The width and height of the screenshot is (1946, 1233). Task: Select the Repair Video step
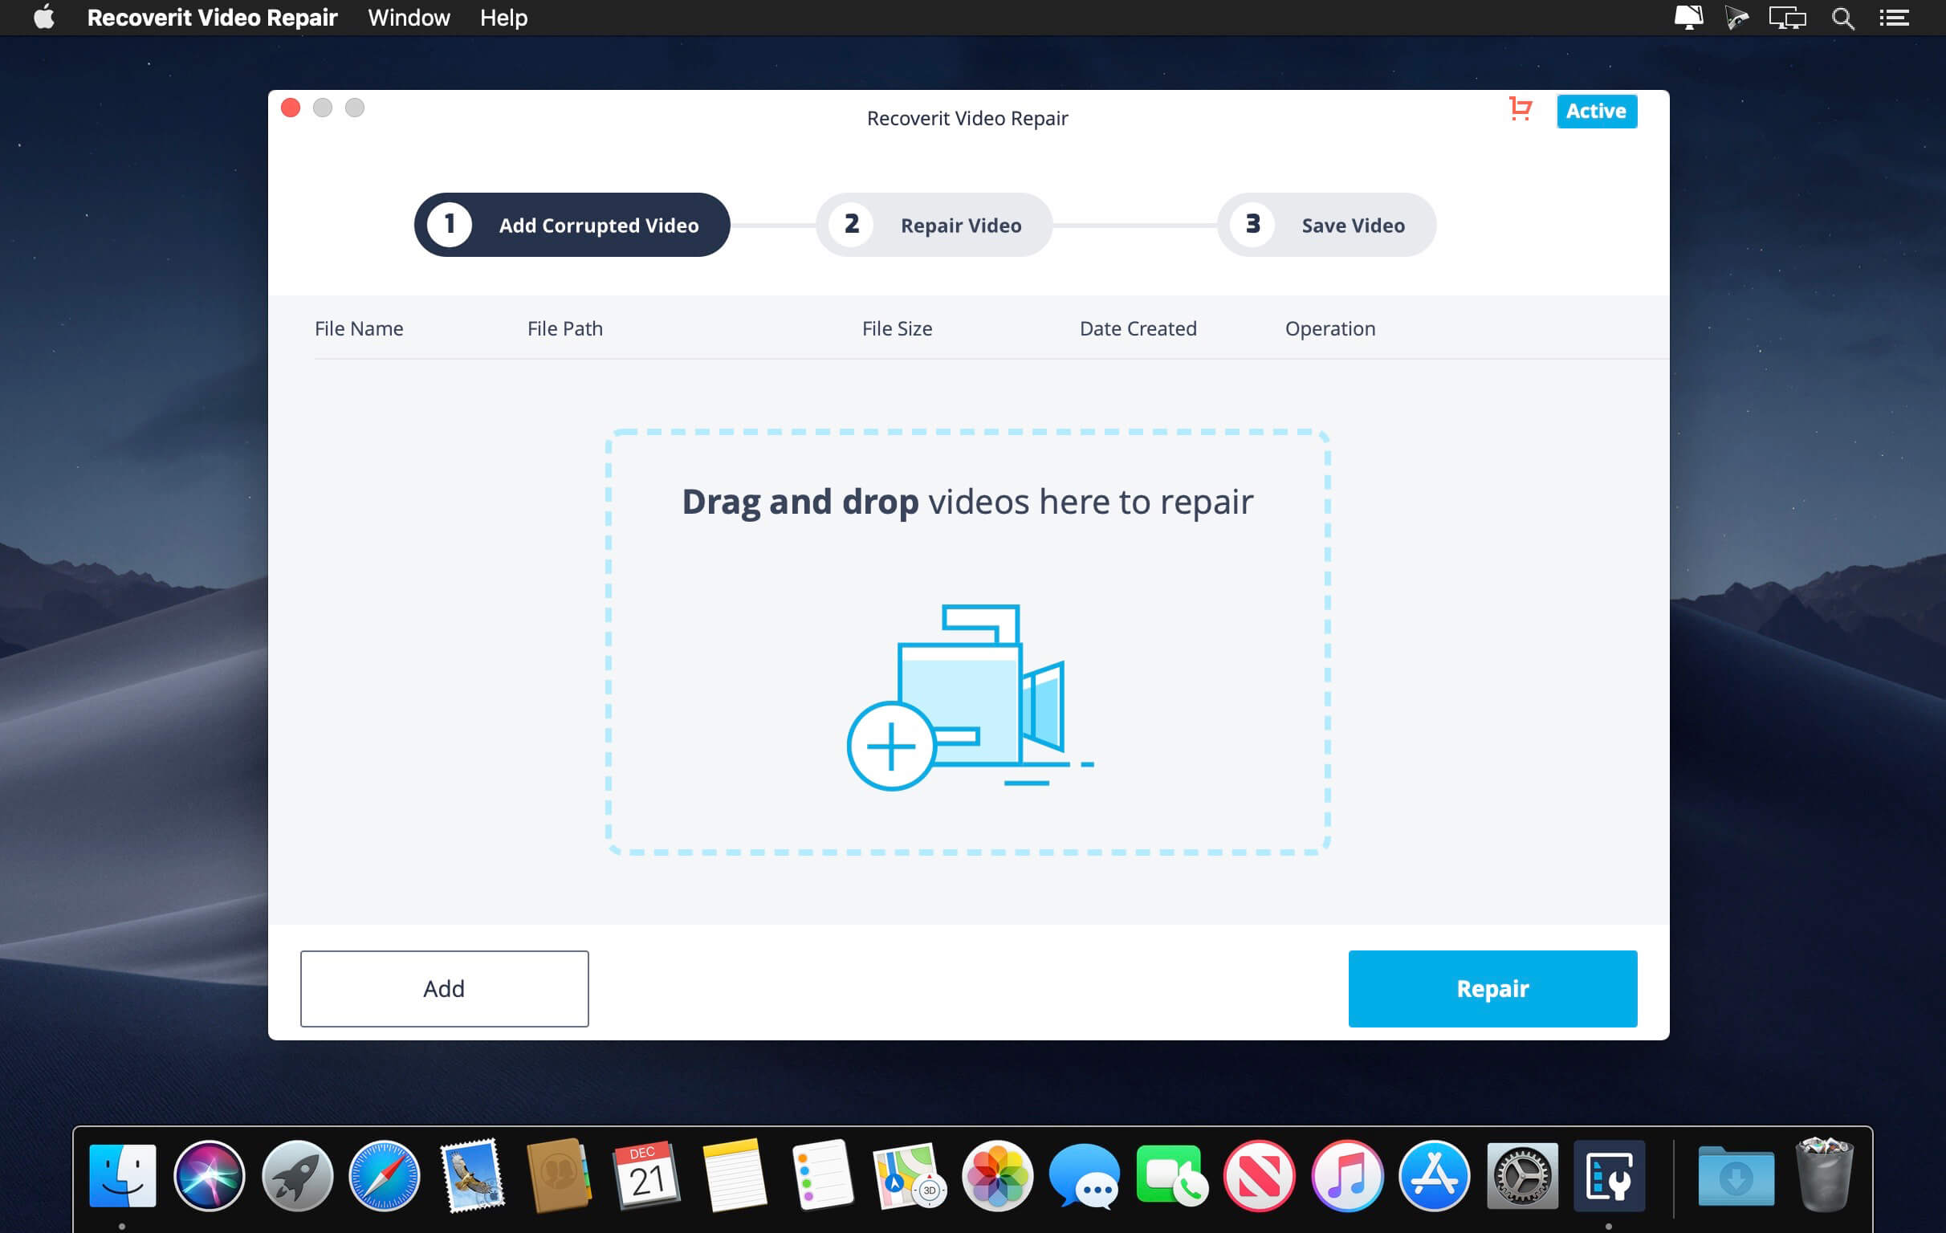point(934,225)
